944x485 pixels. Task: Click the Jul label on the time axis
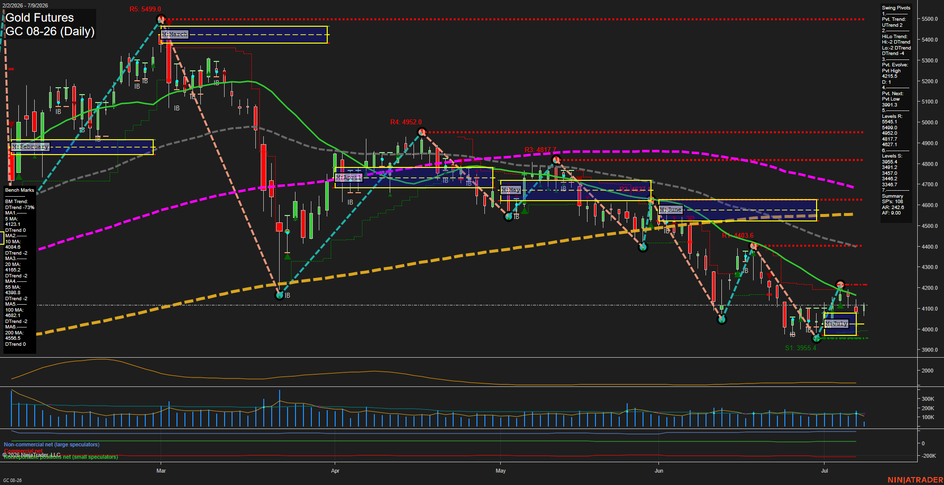coord(825,471)
